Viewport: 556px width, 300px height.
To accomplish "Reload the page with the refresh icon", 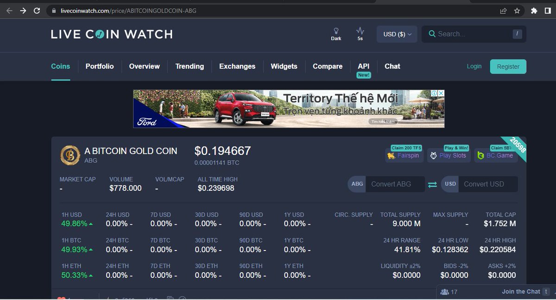I will pyautogui.click(x=37, y=11).
